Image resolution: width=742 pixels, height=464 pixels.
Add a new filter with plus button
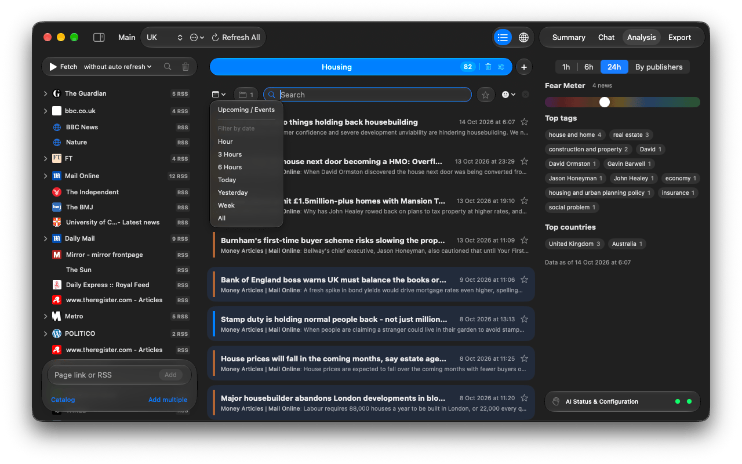524,67
